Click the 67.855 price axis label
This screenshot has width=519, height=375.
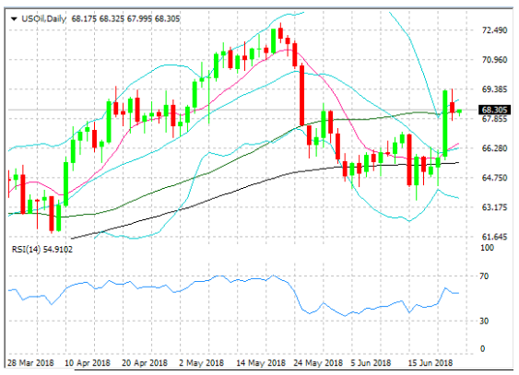point(494,119)
